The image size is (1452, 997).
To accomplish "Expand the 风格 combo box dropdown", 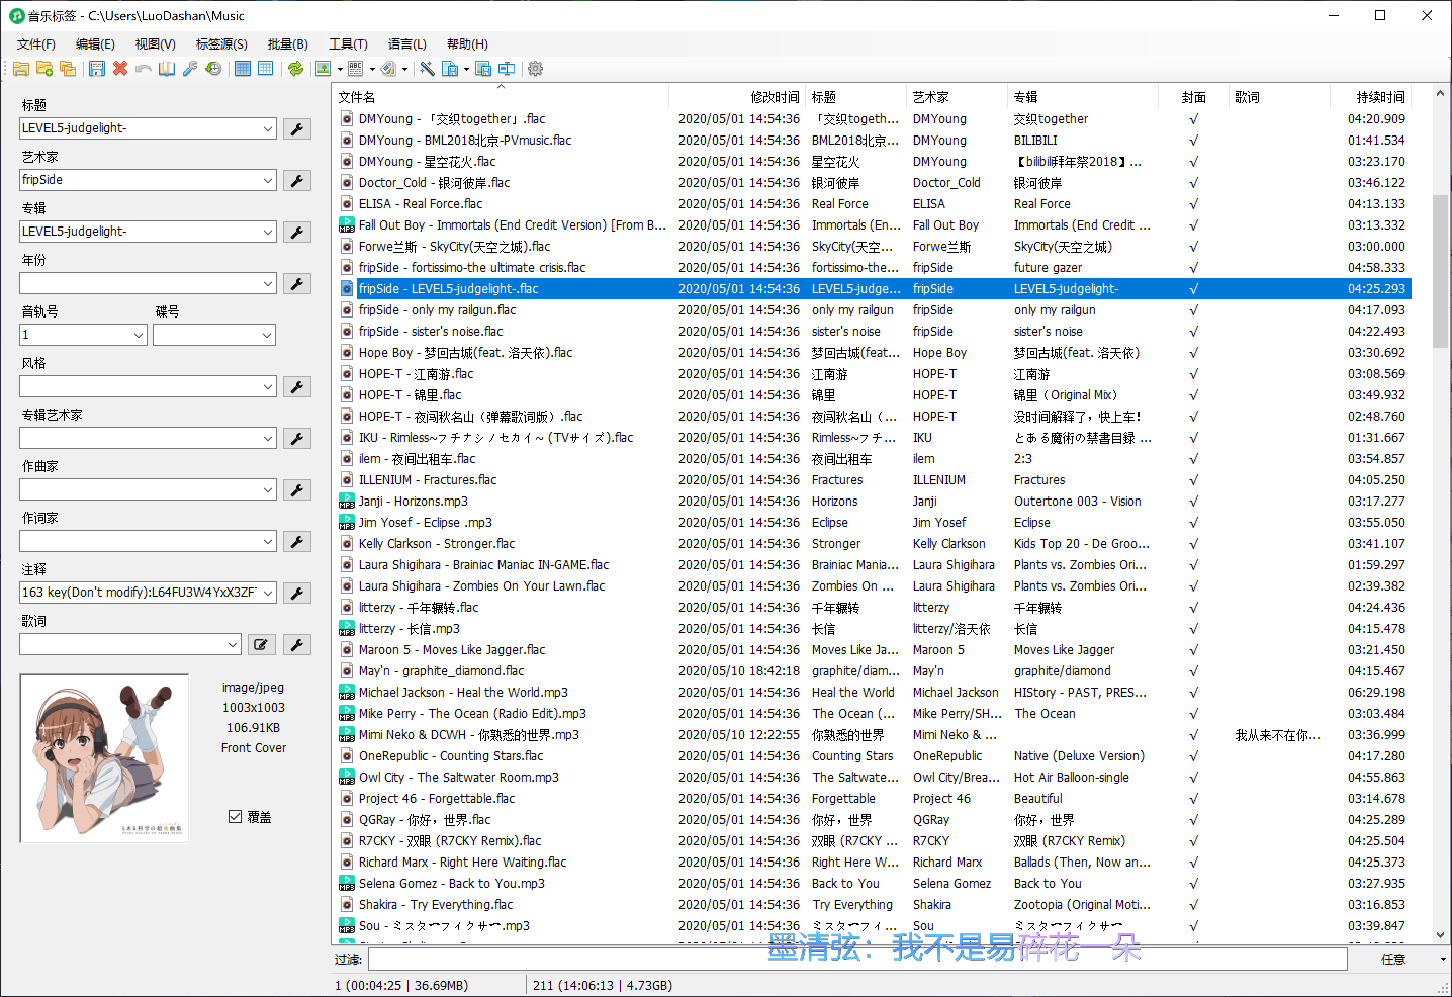I will [267, 387].
